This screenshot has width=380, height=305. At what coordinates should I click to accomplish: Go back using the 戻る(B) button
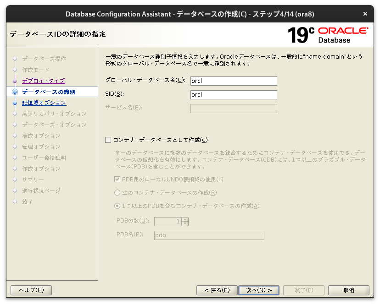click(216, 290)
